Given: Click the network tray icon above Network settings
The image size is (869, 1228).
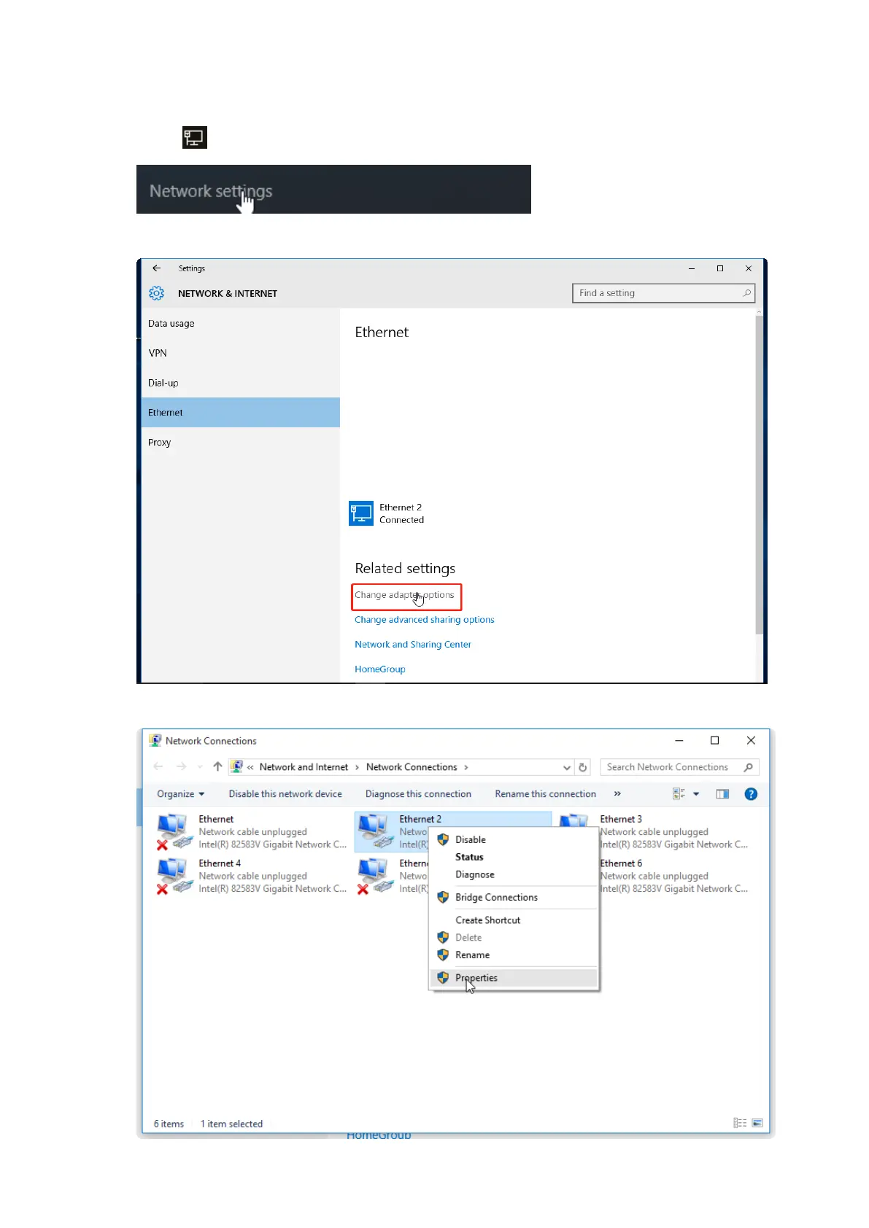Looking at the screenshot, I should coord(195,137).
